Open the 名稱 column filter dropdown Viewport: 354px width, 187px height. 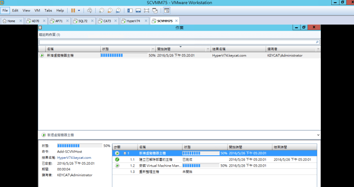point(98,49)
